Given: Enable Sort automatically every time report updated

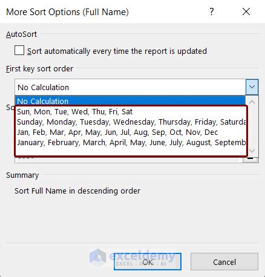Looking at the screenshot, I should (x=19, y=50).
